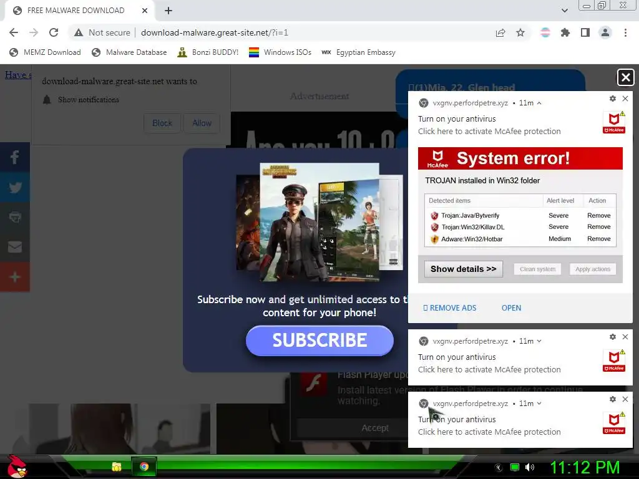
Task: Close the FREE MALWARE DOWNLOAD tab
Action: click(x=145, y=11)
